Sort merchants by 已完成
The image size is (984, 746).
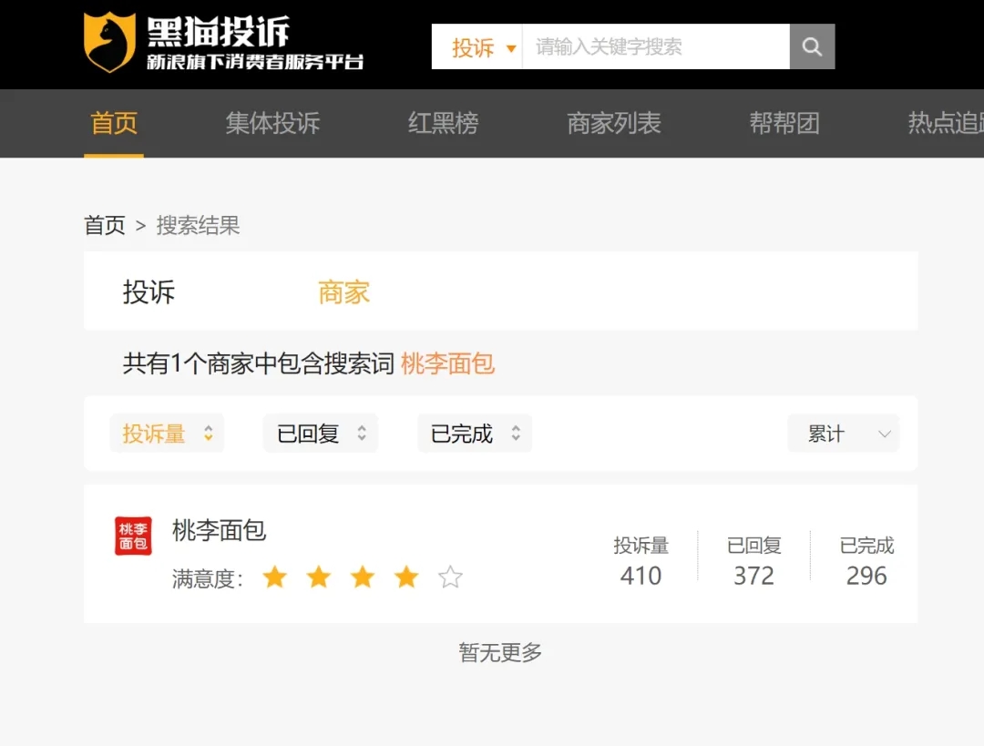(475, 434)
